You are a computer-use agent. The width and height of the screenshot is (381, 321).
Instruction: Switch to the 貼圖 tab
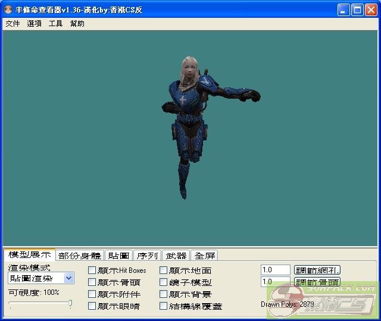118,256
